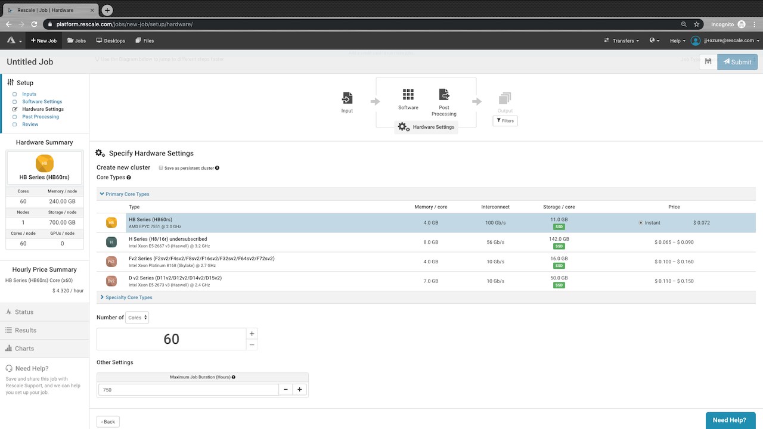Image resolution: width=763 pixels, height=429 pixels.
Task: Select Fv2 Series core type row
Action: click(426, 262)
